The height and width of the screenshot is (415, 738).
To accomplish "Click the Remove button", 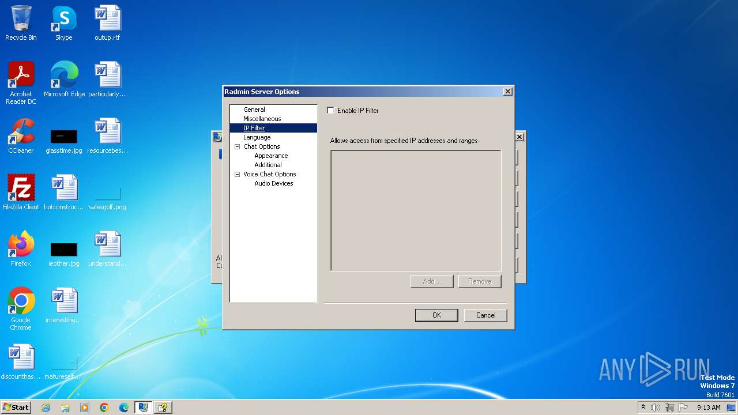I will pyautogui.click(x=480, y=281).
